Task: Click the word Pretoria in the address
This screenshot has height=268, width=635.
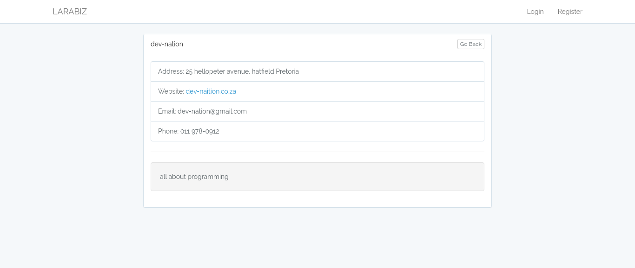Action: pos(287,71)
